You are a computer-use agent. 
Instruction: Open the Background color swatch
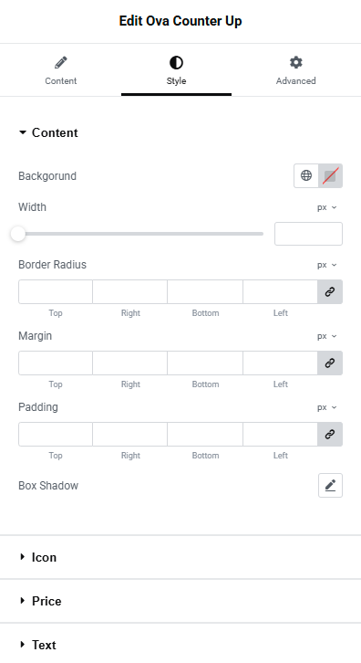coord(330,175)
